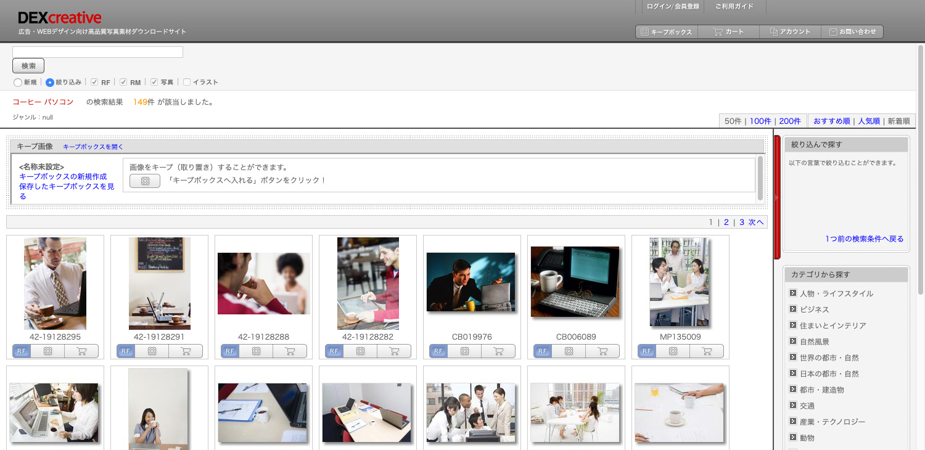Toggle the RF checkbox
The height and width of the screenshot is (450, 925).
click(94, 82)
